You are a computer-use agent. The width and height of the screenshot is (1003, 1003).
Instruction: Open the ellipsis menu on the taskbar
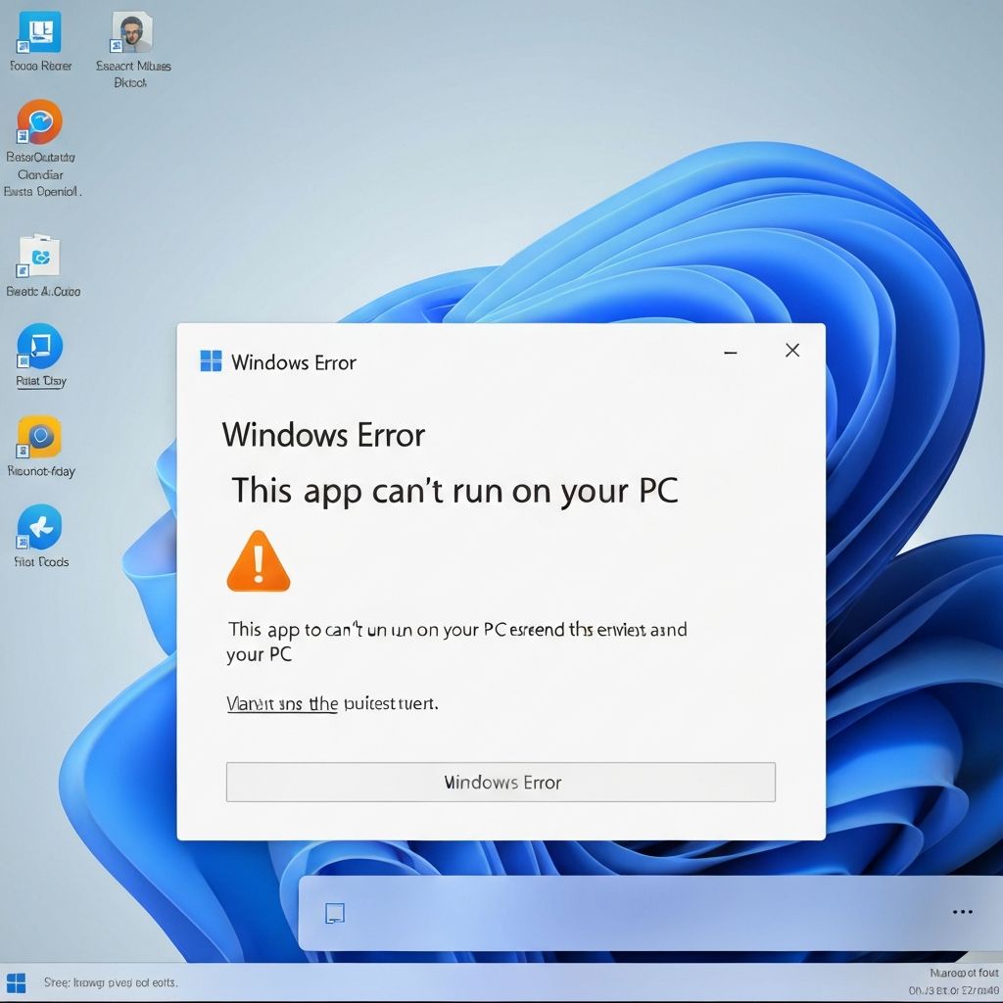tap(963, 912)
